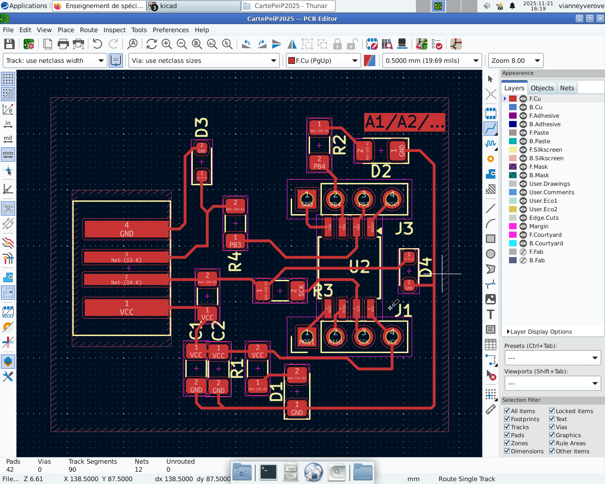Toggle the Locked items checkbox
This screenshot has height=484, width=605.
[552, 411]
